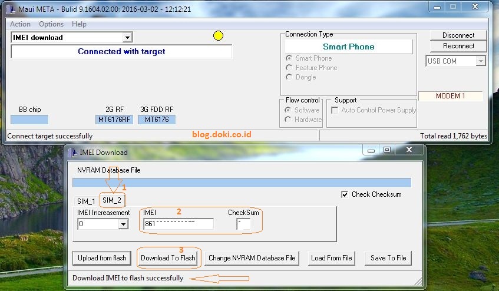Choose Hardware flow control
The width and height of the screenshot is (499, 291).
tap(287, 119)
